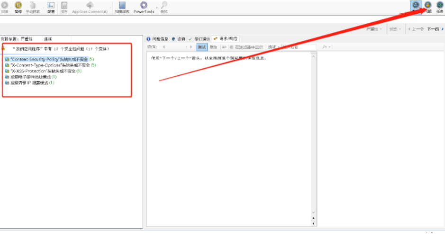Click lock icon beside 我的应用程序 summary
This screenshot has height=234, width=445.
(3, 48)
